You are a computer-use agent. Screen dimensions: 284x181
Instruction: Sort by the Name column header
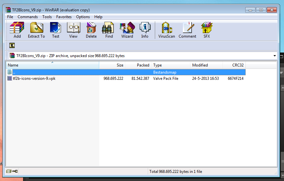coord(52,65)
